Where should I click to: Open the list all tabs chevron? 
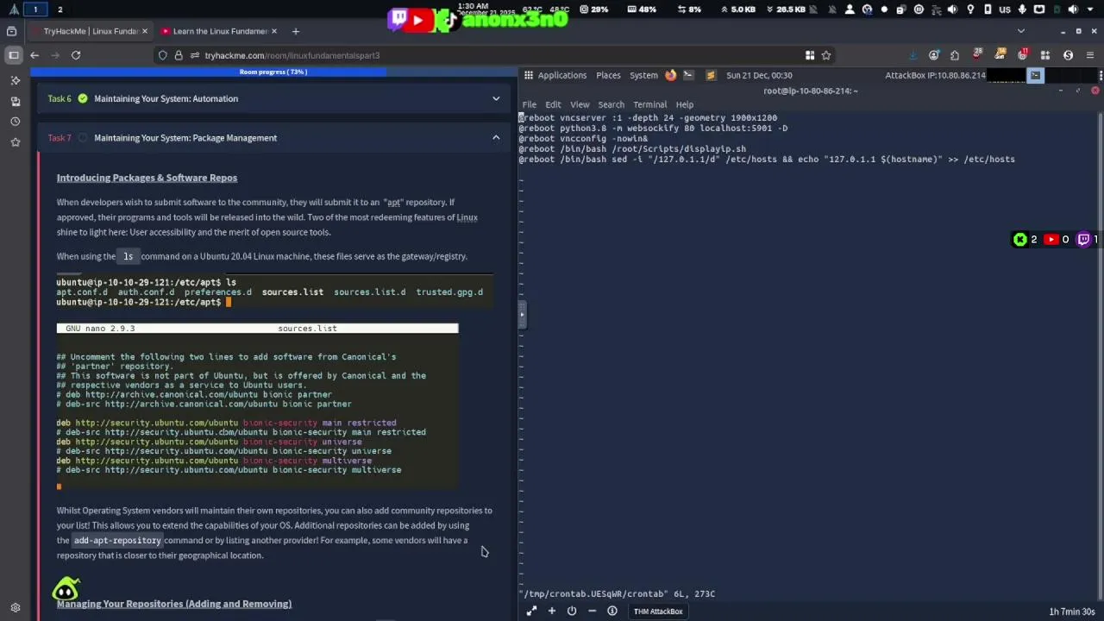(1021, 31)
